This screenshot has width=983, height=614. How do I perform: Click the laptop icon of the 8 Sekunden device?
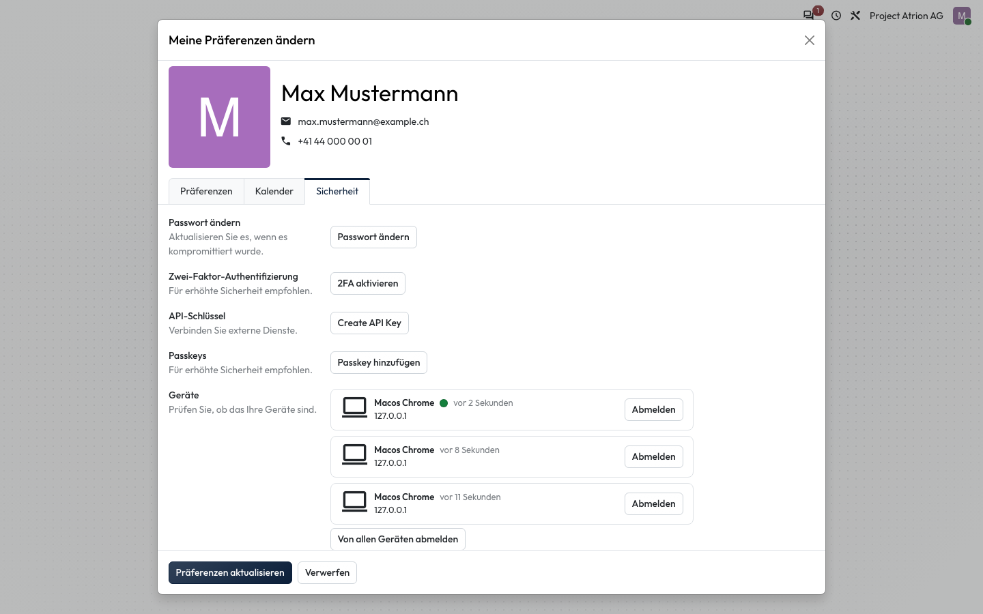coord(354,455)
